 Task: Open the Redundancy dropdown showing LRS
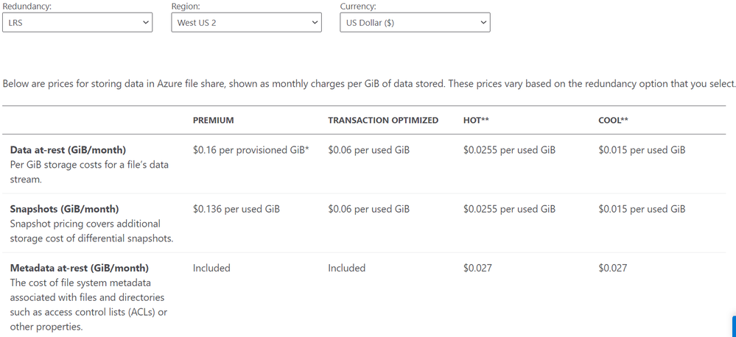tap(77, 23)
